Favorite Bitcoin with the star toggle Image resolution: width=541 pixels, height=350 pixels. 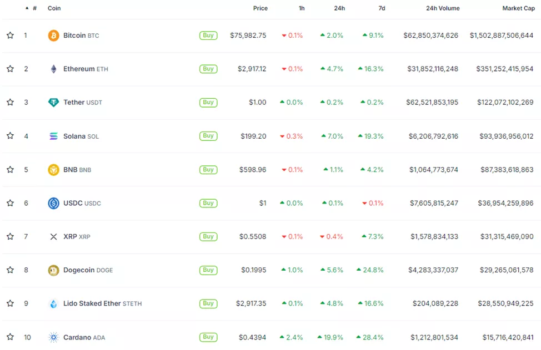tap(10, 35)
